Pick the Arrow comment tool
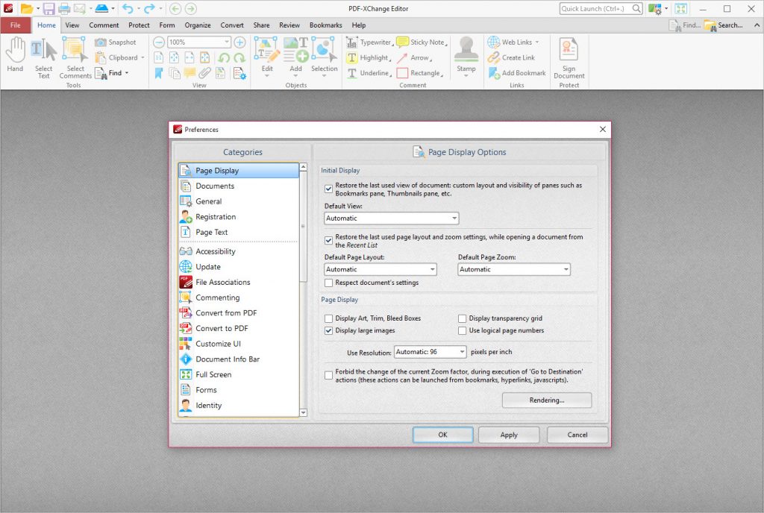 point(414,58)
